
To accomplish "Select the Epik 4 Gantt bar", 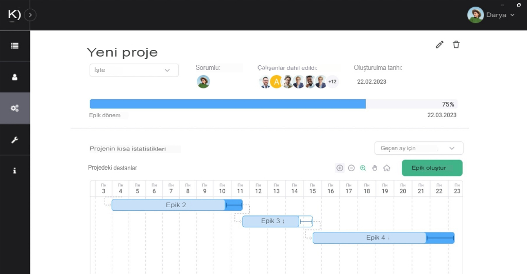I will (x=383, y=238).
